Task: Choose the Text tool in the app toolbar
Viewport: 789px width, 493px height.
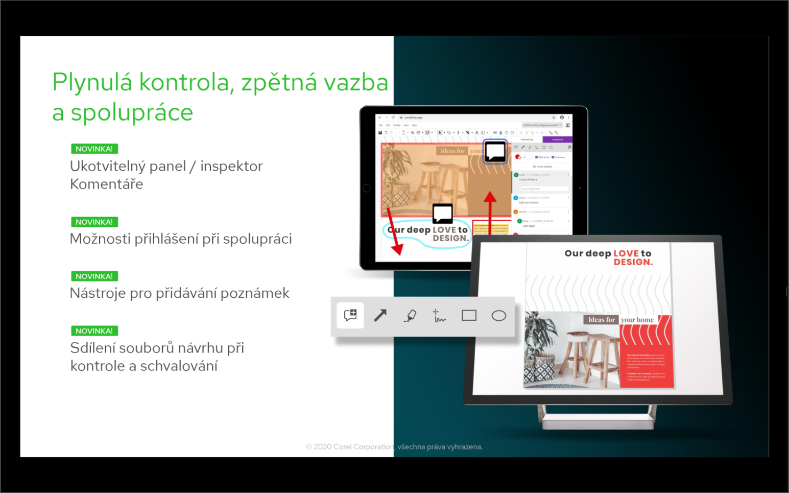Action: pyautogui.click(x=477, y=133)
